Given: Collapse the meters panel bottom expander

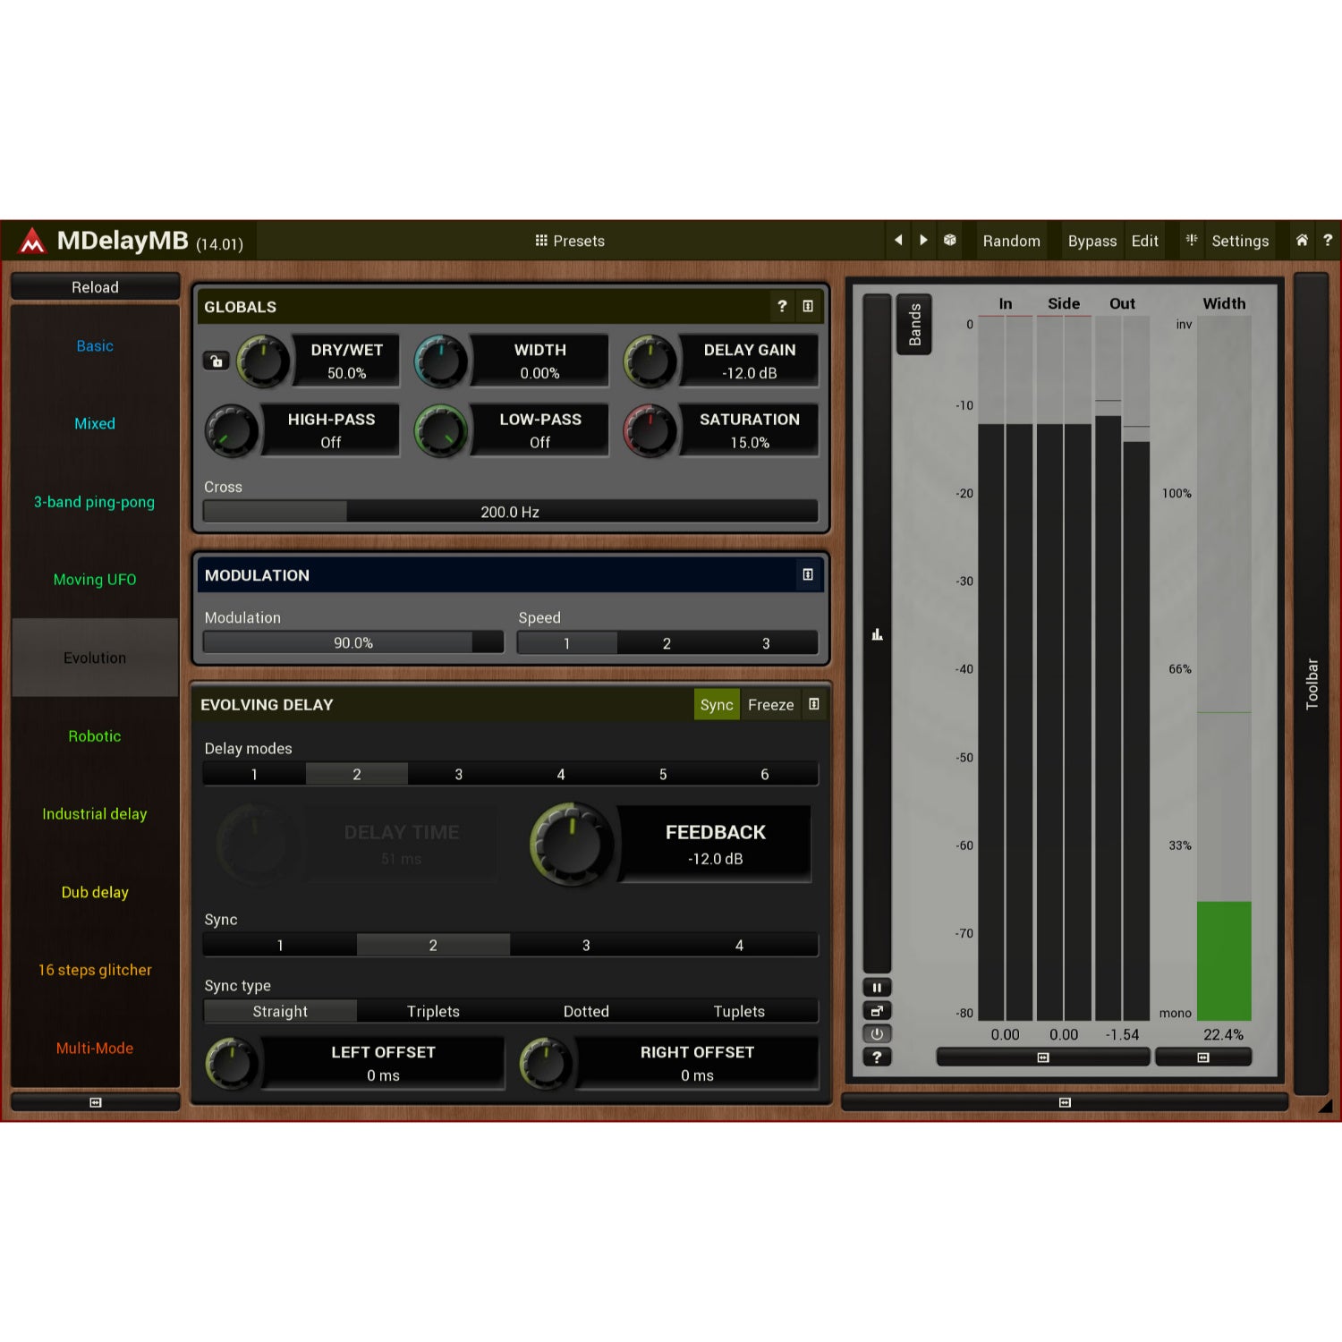Looking at the screenshot, I should 1065,1102.
